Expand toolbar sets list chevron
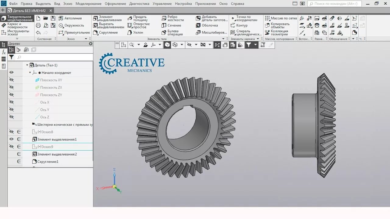Screen dimensions: 390x219 17,39
